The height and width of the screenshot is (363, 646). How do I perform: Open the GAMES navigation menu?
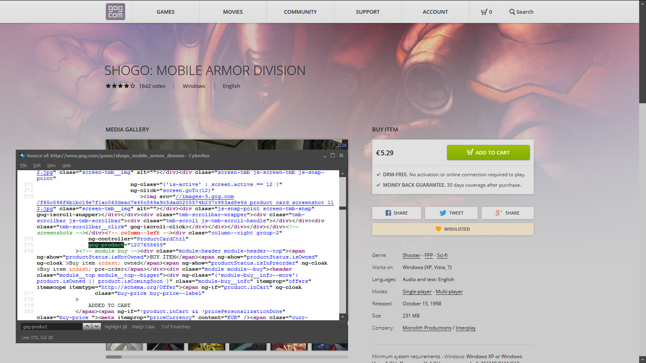click(x=166, y=12)
